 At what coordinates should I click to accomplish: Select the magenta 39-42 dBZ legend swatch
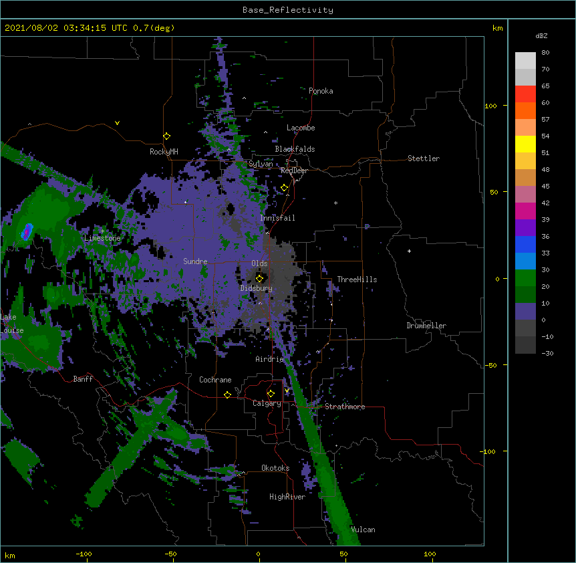(x=525, y=211)
